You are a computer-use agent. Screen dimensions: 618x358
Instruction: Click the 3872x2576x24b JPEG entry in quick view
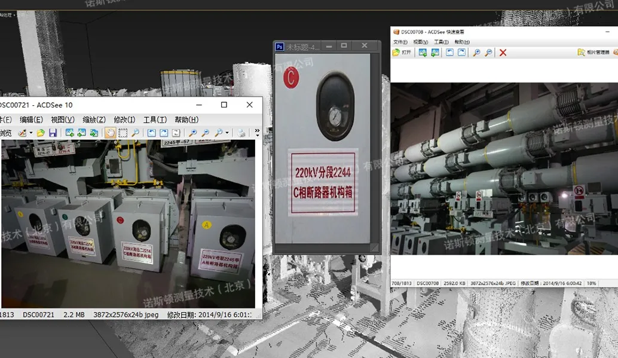493,283
